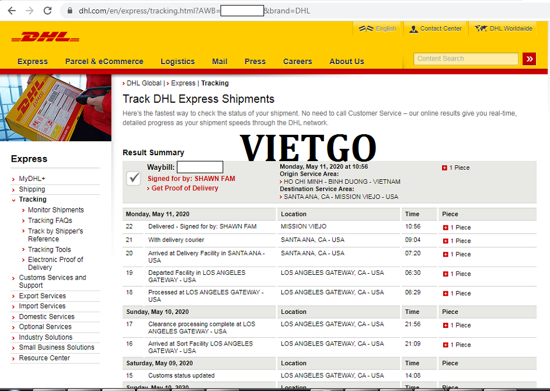This screenshot has height=391, width=550.
Task: Click the browser address bar URL
Action: tap(194, 11)
